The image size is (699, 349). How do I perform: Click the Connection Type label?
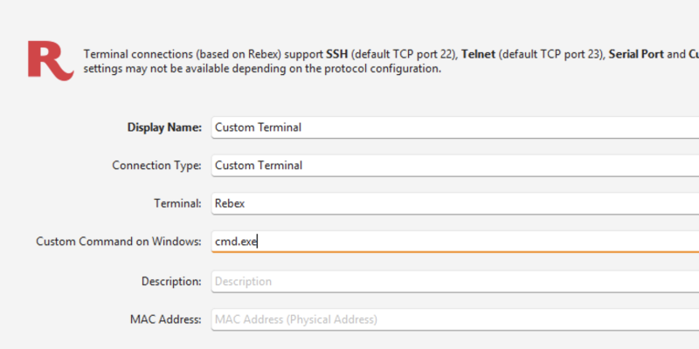[x=156, y=166]
